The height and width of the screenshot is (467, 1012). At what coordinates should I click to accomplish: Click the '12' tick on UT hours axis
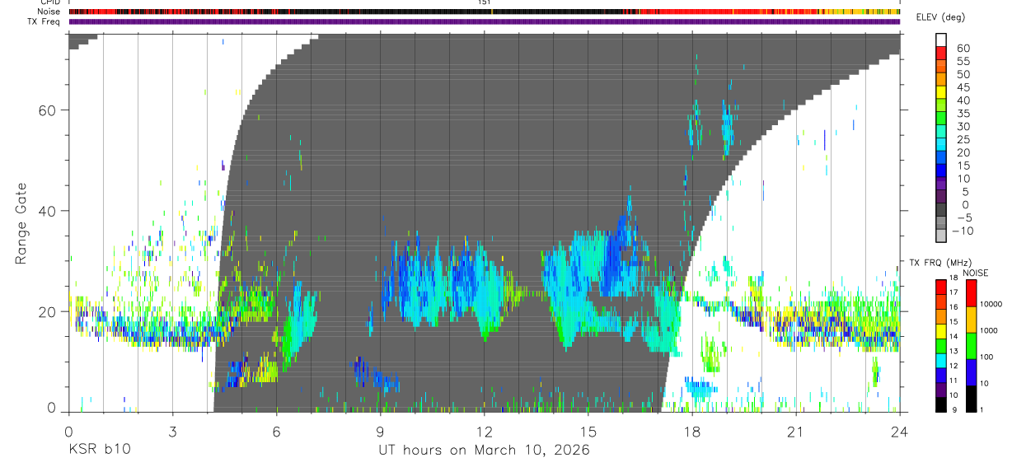[x=484, y=431]
